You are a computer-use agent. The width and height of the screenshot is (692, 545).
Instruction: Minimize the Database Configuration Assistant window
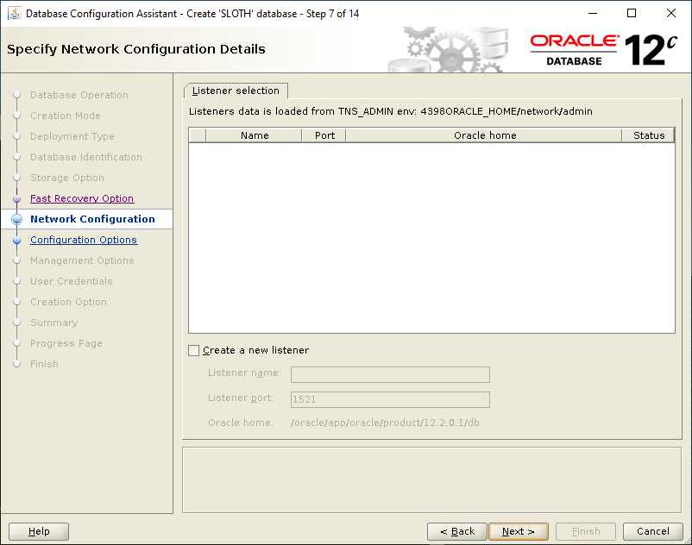(x=593, y=13)
